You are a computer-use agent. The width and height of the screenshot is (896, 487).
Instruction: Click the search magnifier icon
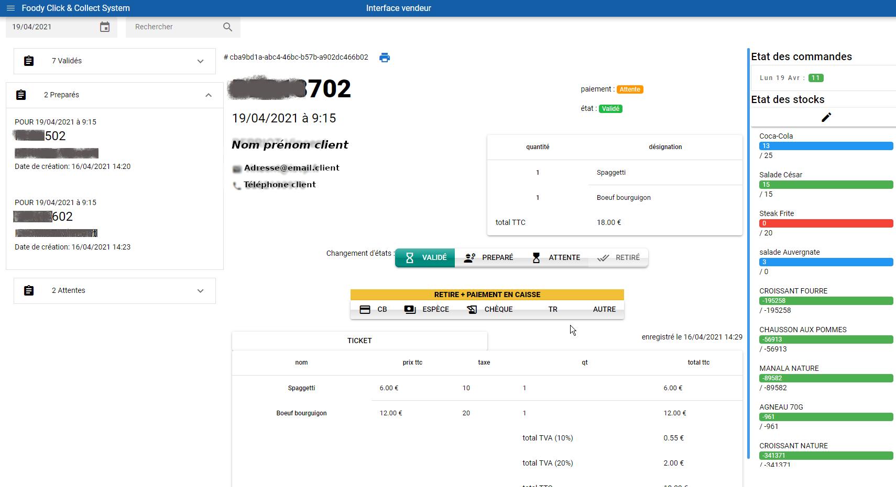click(227, 27)
